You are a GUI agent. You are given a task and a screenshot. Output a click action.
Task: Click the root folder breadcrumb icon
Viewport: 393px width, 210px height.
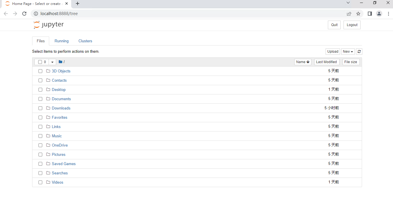(60, 62)
